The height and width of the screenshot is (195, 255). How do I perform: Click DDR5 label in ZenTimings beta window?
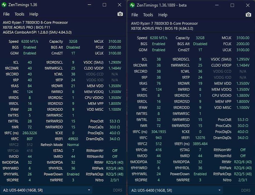click(x=246, y=190)
